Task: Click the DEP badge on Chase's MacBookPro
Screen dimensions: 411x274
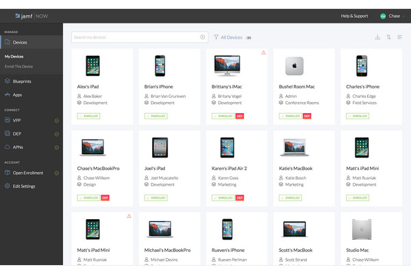Action: point(105,198)
